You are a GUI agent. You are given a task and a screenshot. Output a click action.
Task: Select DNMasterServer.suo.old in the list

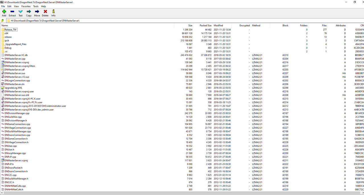17,95
